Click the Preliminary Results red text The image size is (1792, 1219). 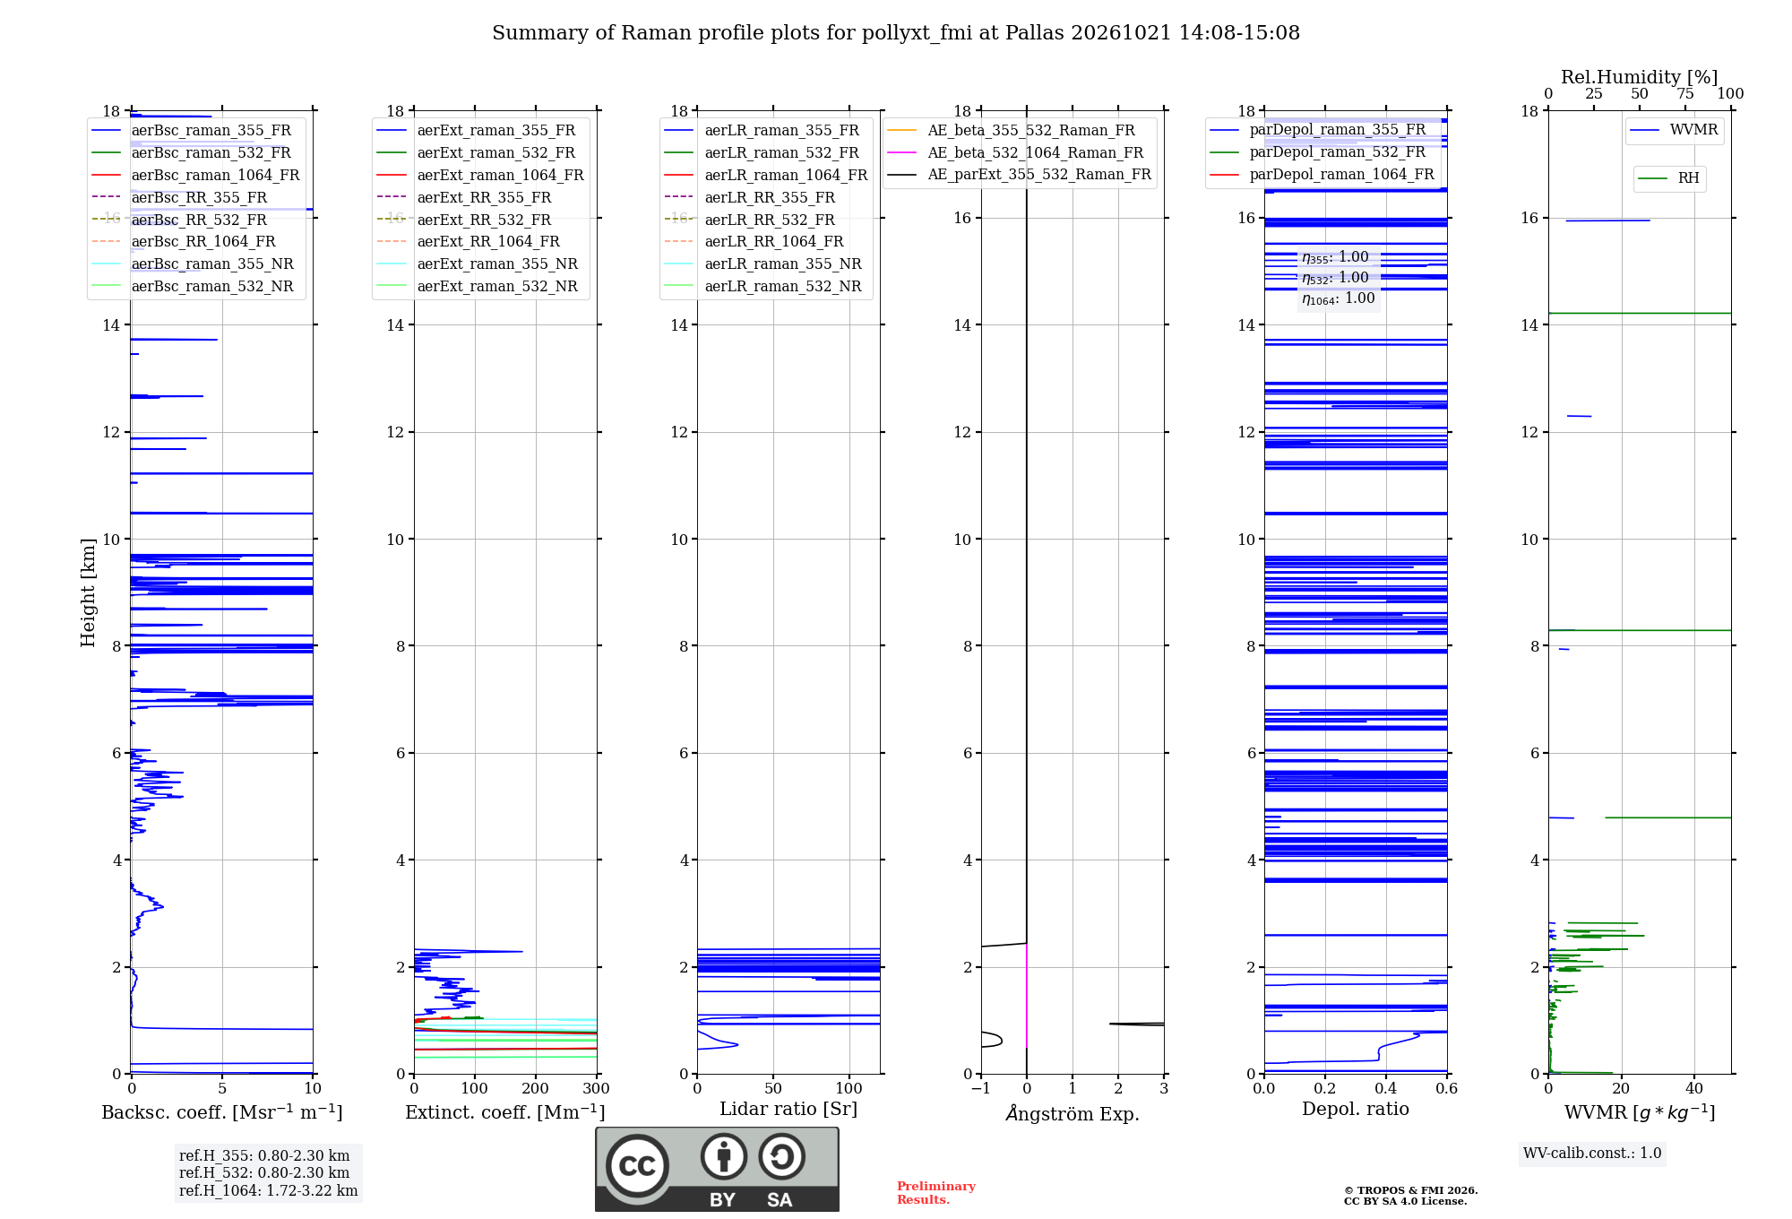[936, 1193]
